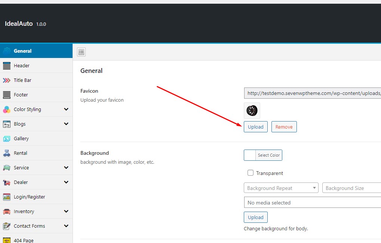The width and height of the screenshot is (381, 243).
Task: Click the expand-all options icon
Action: pos(82,52)
